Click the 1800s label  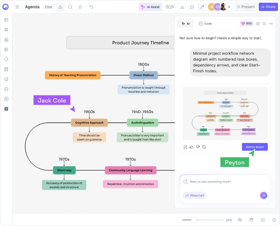(144, 64)
